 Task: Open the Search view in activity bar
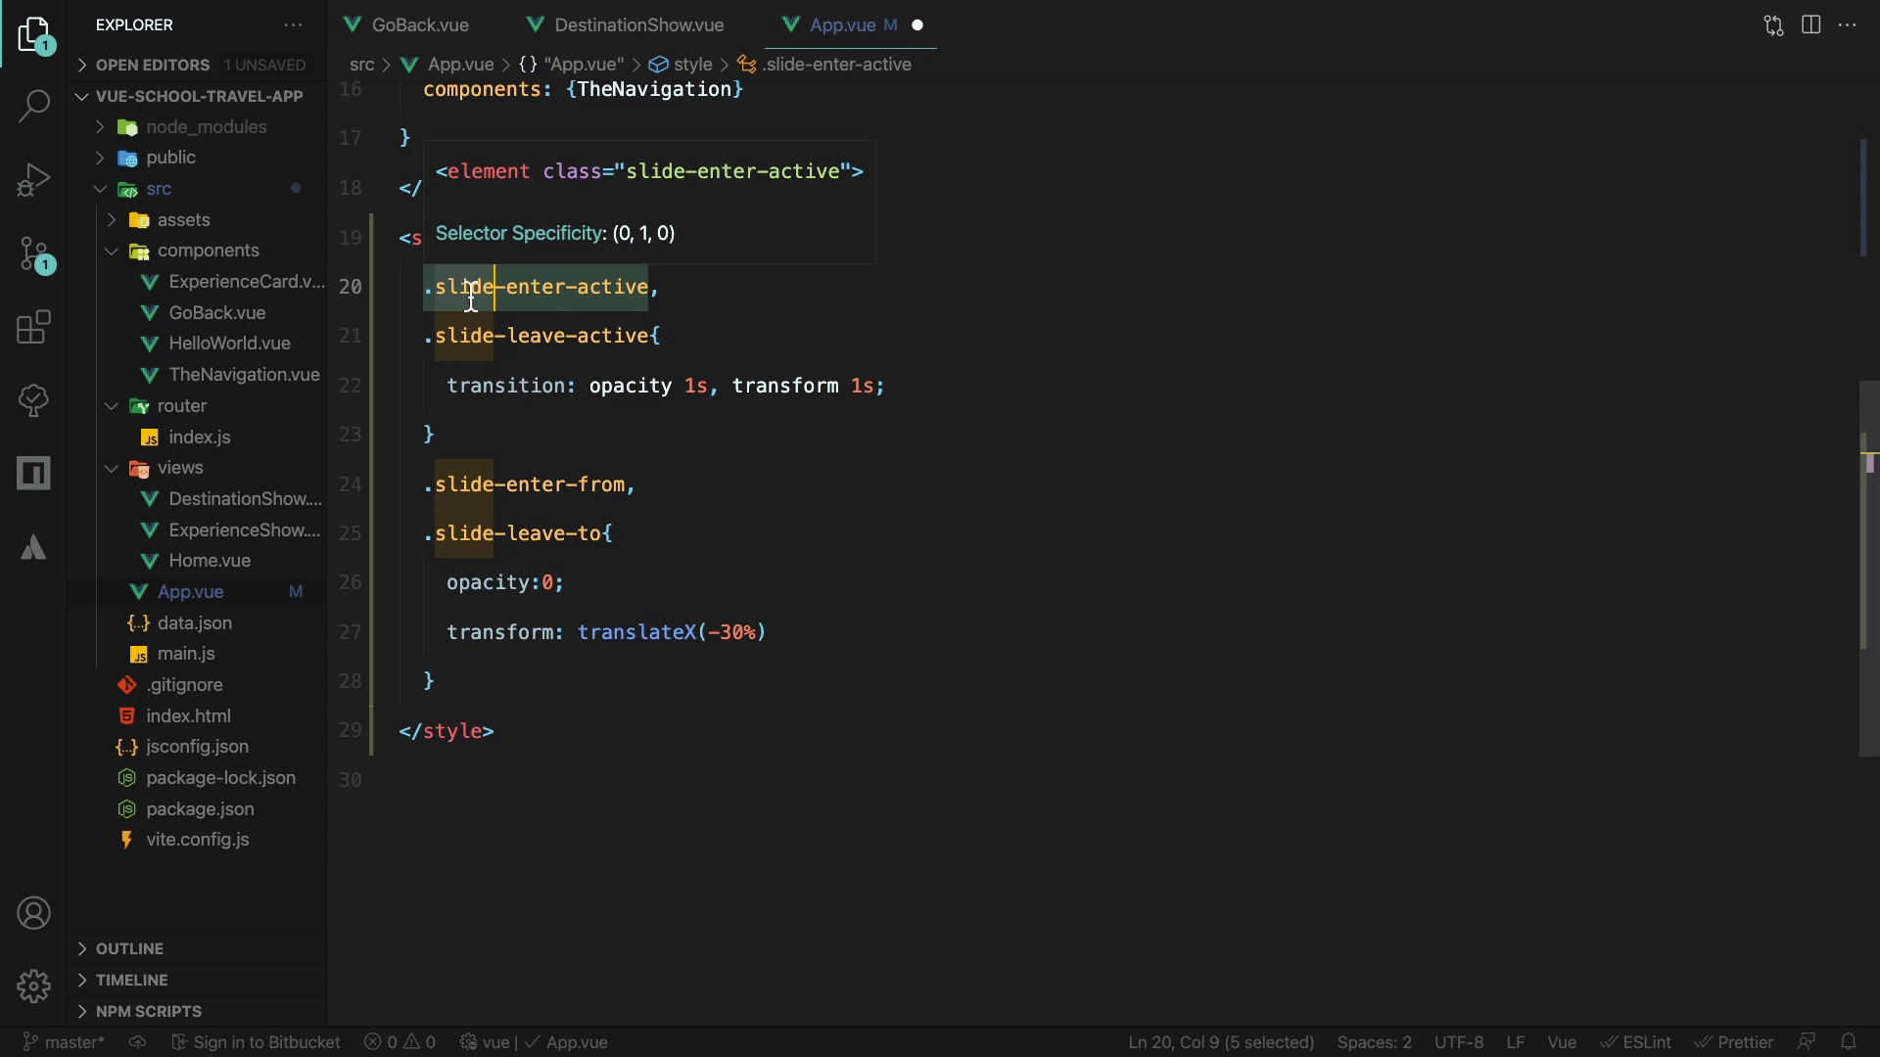pyautogui.click(x=34, y=106)
